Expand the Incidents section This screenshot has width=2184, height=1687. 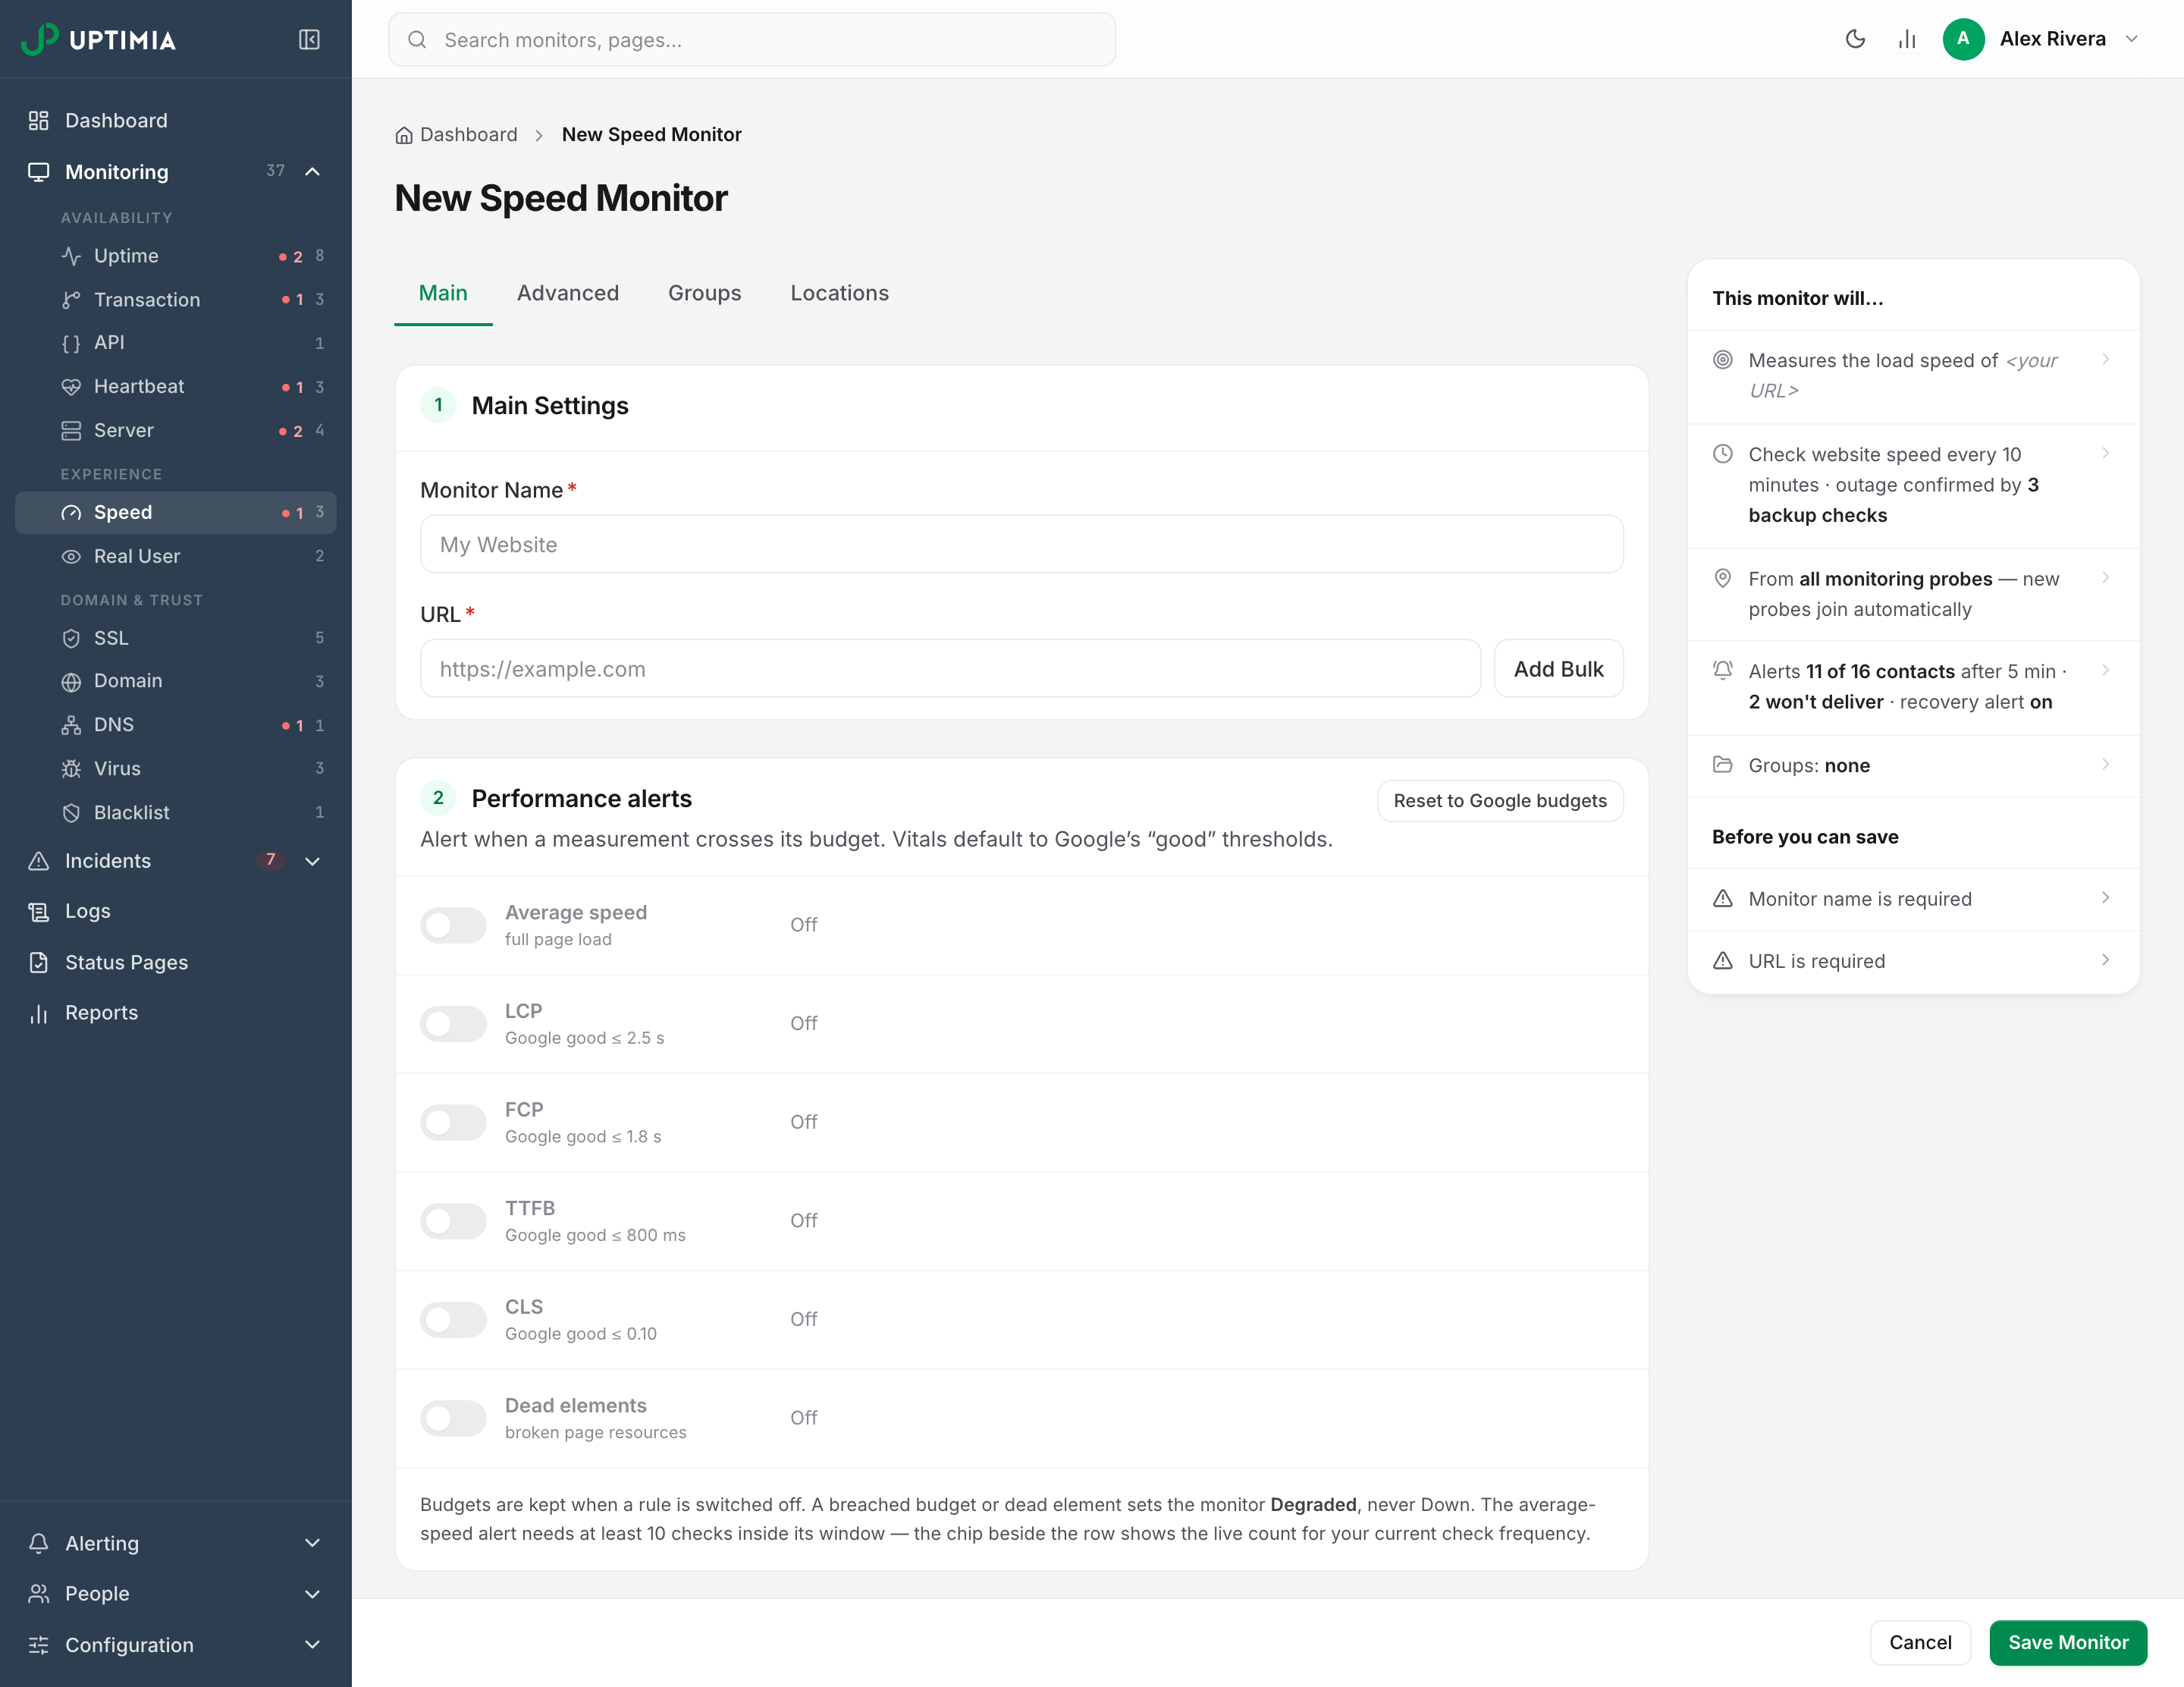click(312, 861)
